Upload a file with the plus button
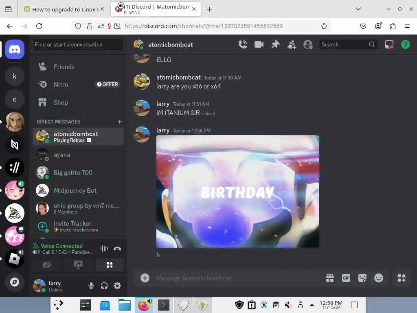 click(x=145, y=278)
